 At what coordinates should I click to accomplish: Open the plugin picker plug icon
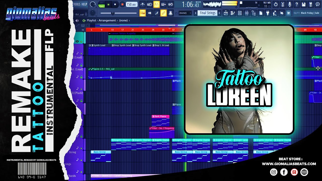click(268, 13)
